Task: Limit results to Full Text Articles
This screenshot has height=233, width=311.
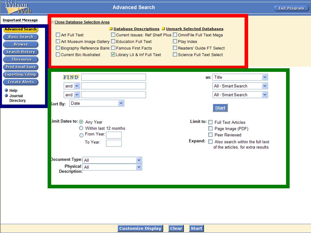Action: 211,122
